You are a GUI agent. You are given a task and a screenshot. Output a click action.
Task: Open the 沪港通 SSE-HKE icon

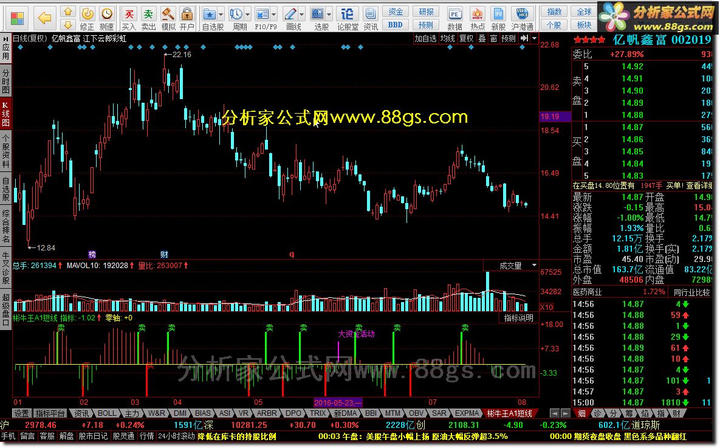[523, 19]
